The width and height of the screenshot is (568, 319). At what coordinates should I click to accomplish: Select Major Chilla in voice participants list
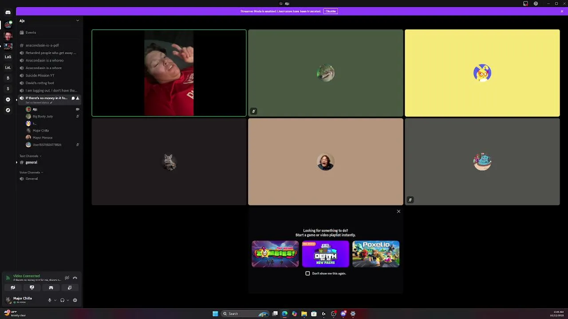(52, 130)
